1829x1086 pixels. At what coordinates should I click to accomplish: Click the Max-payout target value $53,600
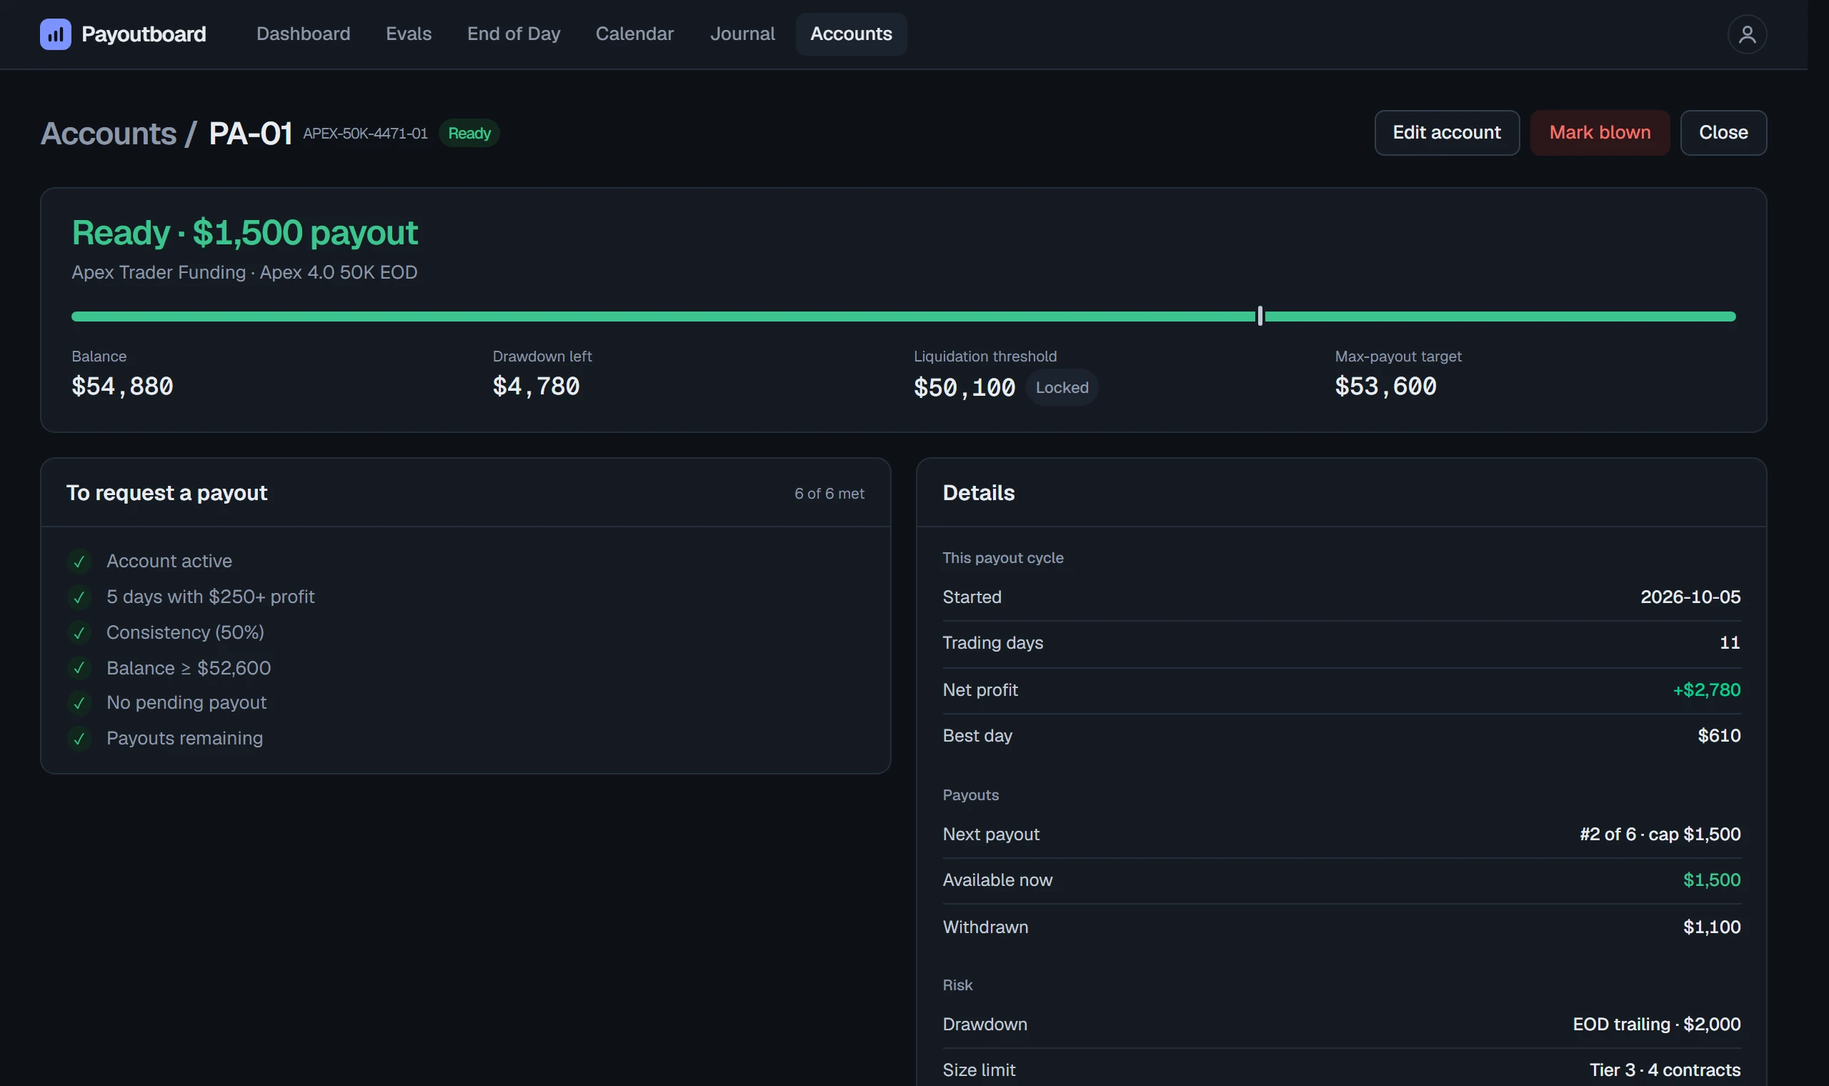point(1385,387)
